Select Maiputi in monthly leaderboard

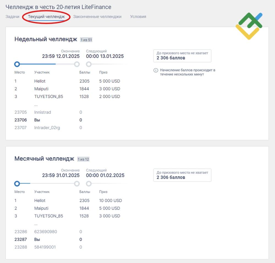[41, 208]
